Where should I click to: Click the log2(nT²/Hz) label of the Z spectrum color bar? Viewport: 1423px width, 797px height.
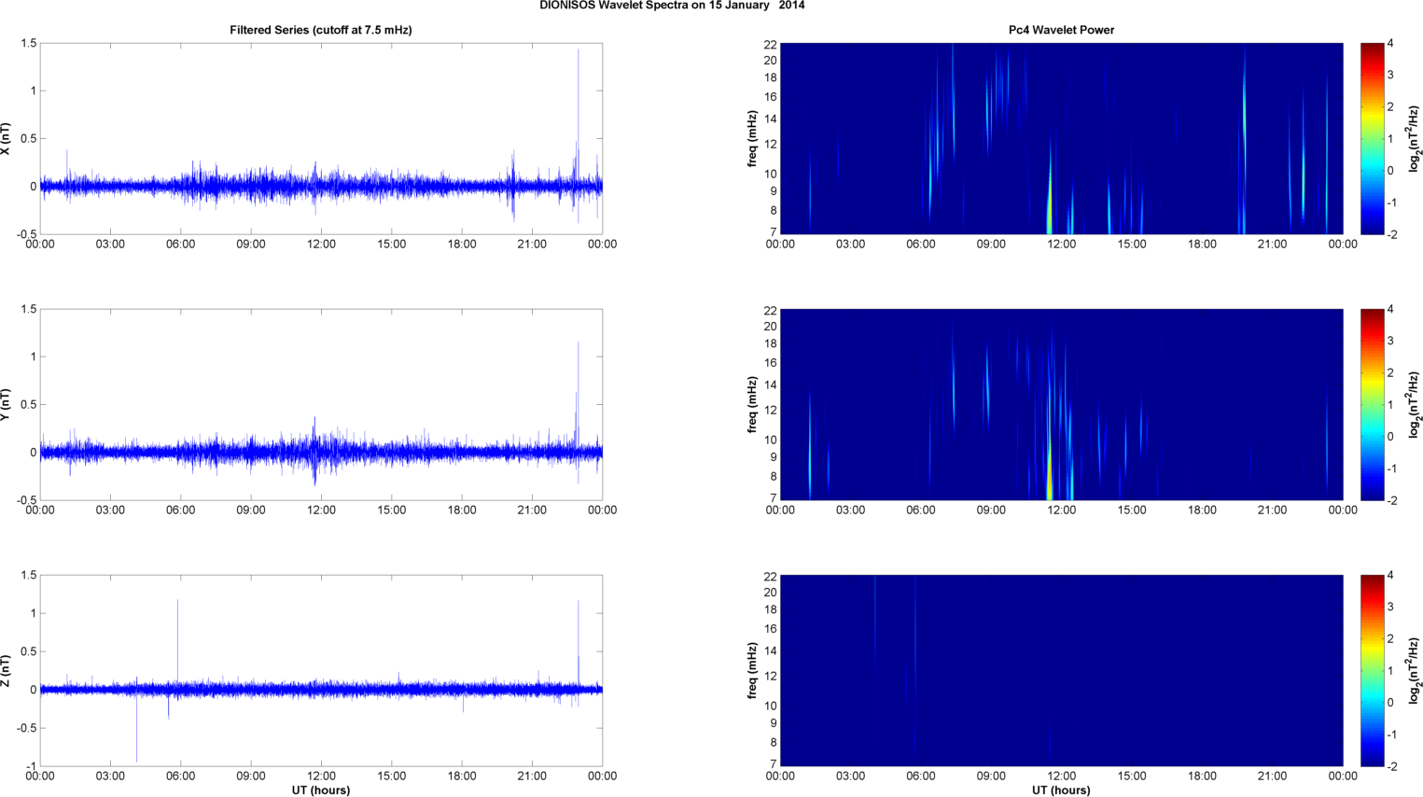point(1415,671)
